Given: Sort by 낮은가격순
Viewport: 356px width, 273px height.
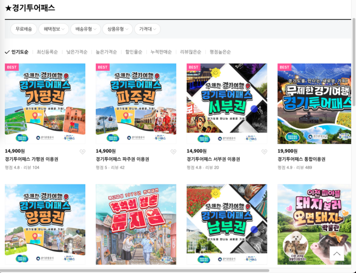Looking at the screenshot, I should click(77, 52).
